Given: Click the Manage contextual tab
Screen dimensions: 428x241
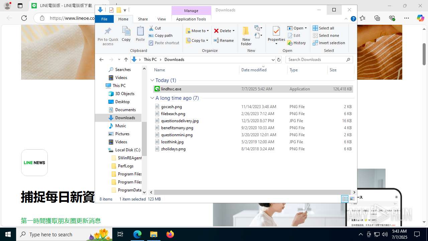Looking at the screenshot, I should 191,11.
